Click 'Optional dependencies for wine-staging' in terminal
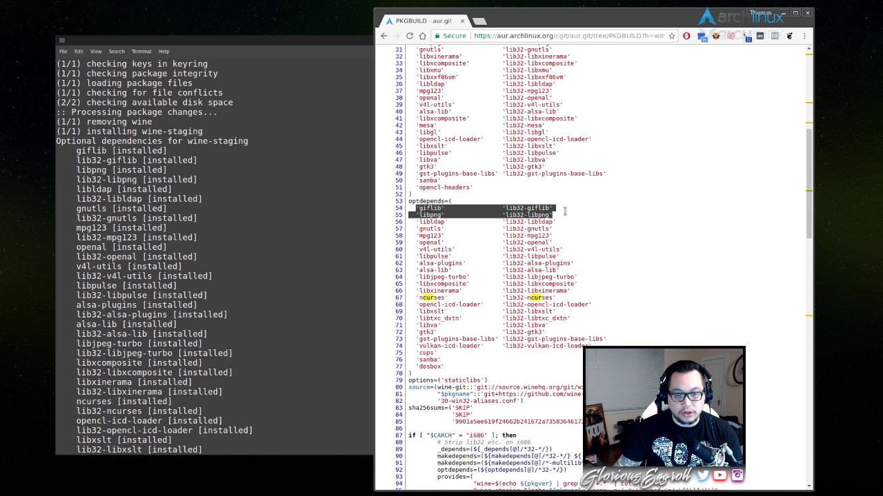 click(152, 141)
